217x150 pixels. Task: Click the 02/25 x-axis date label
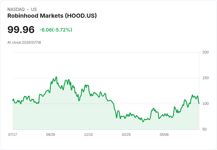pyautogui.click(x=126, y=134)
